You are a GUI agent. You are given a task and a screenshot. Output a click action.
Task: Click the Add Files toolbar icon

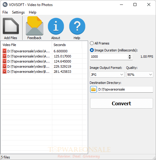[x=11, y=26]
